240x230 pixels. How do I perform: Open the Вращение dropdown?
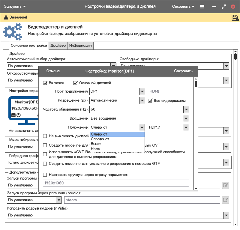click(x=186, y=118)
